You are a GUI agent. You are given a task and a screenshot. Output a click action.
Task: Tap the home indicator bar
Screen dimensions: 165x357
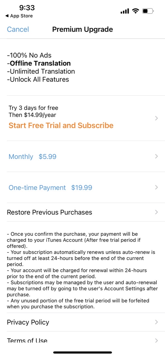[x=83, y=353]
